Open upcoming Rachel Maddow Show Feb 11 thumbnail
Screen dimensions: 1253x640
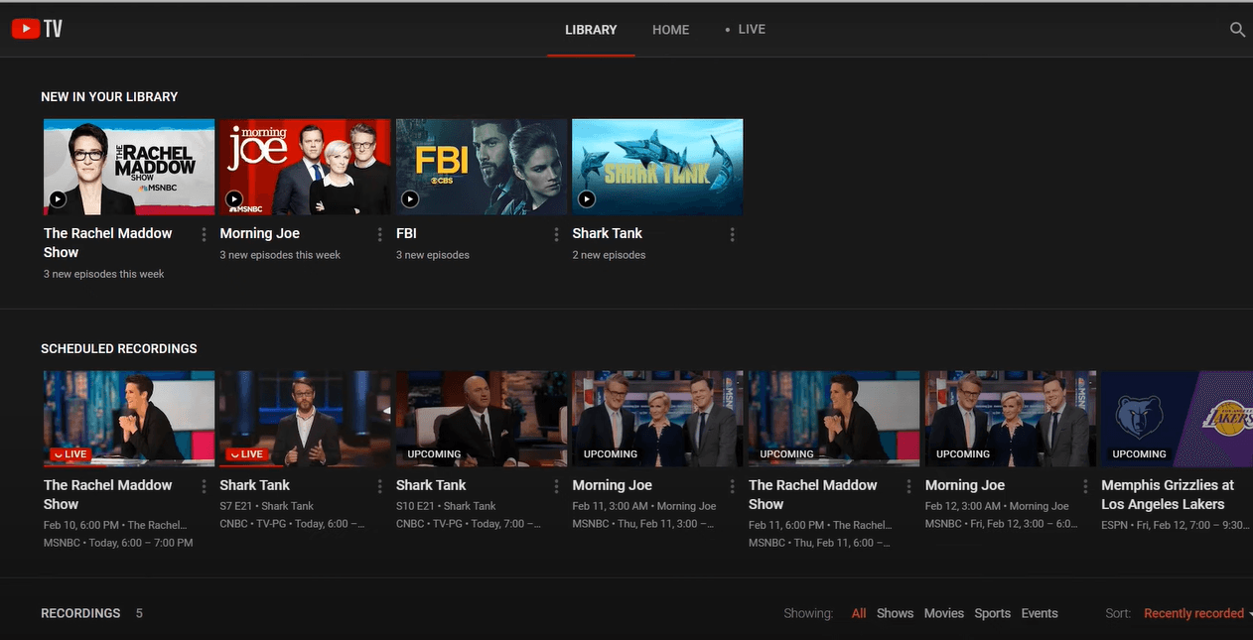pyautogui.click(x=834, y=419)
